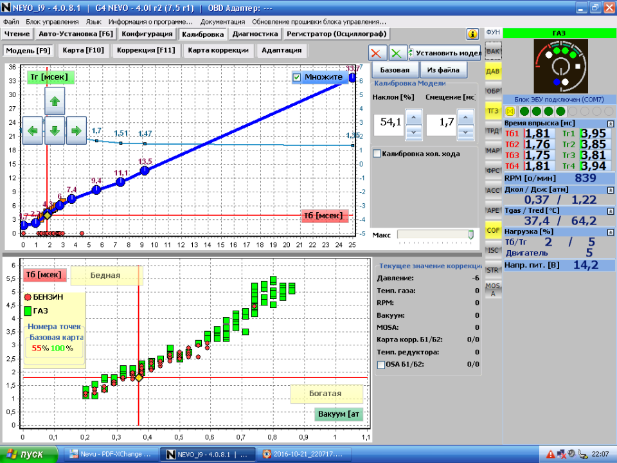Click the Макс slider handle
617x463 pixels.
point(471,235)
